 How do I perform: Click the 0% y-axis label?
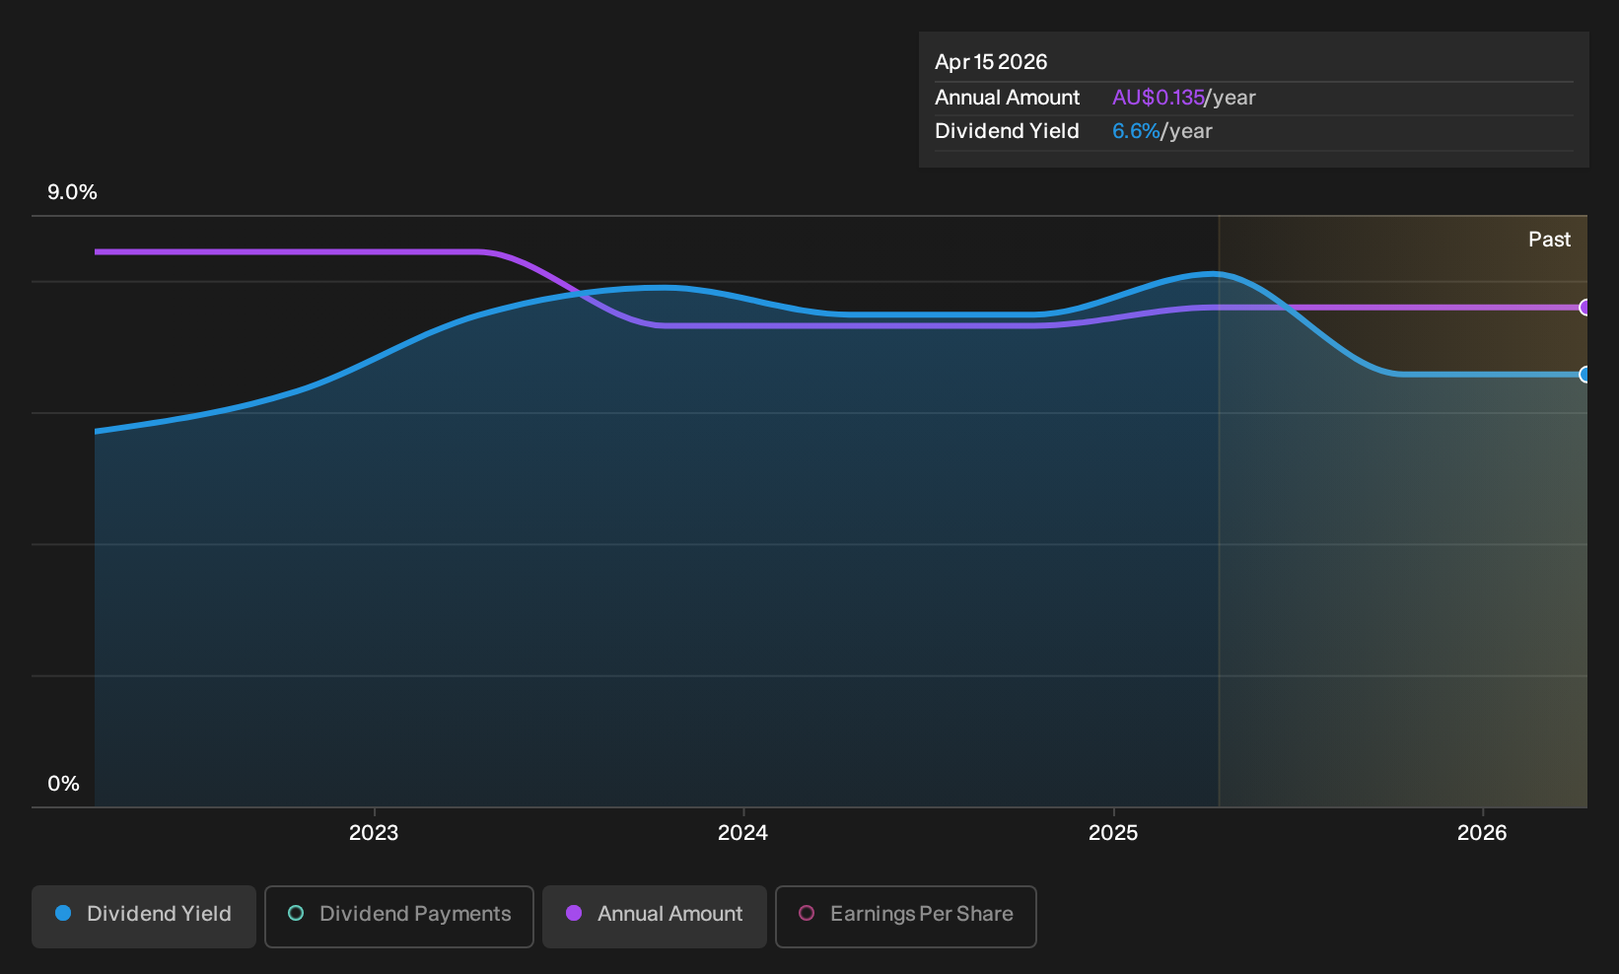click(x=63, y=784)
